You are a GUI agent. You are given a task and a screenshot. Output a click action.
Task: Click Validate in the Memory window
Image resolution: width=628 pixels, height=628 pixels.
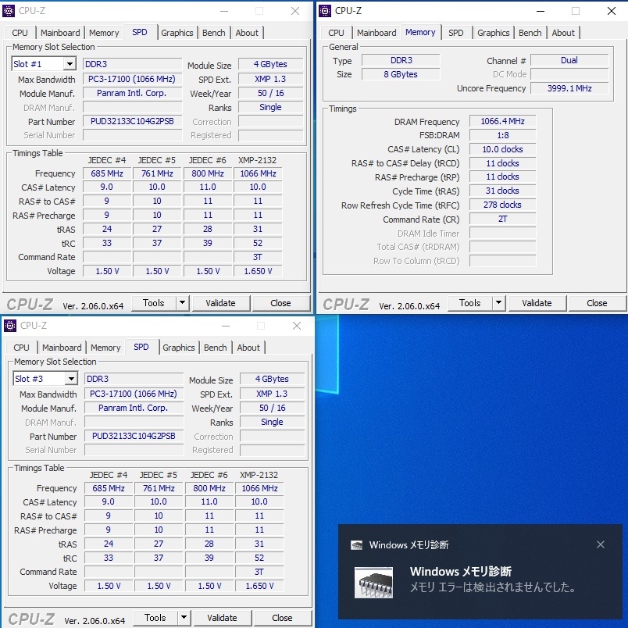537,302
